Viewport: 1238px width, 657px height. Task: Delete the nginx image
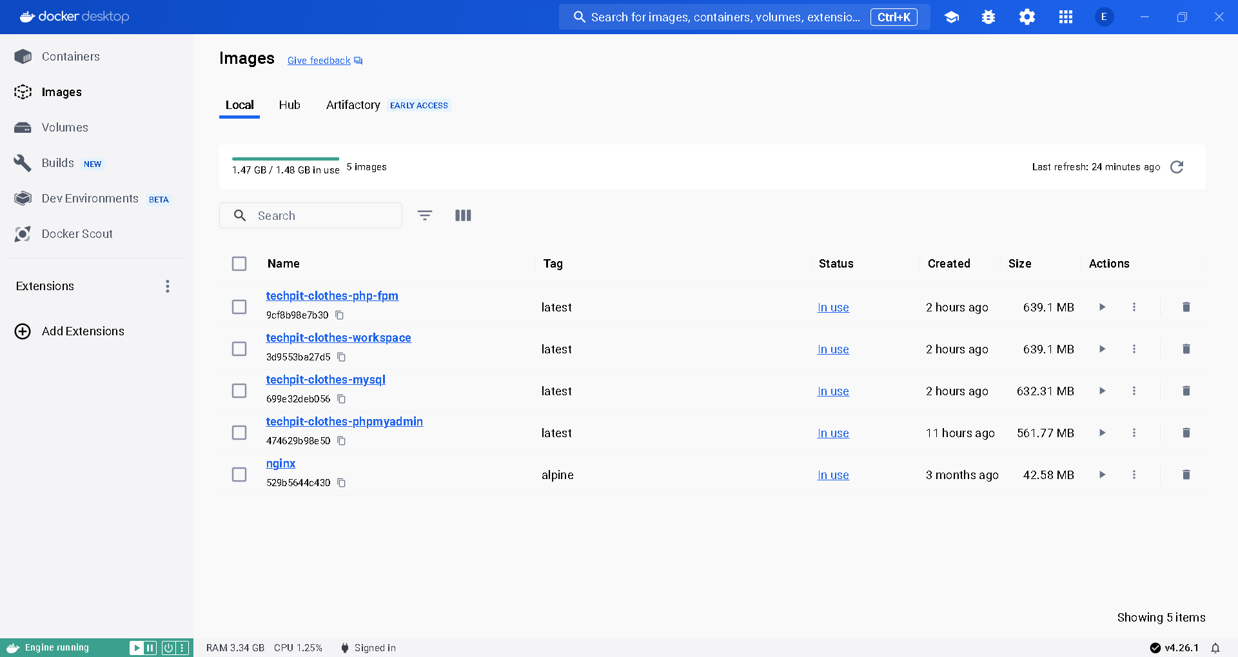tap(1186, 475)
